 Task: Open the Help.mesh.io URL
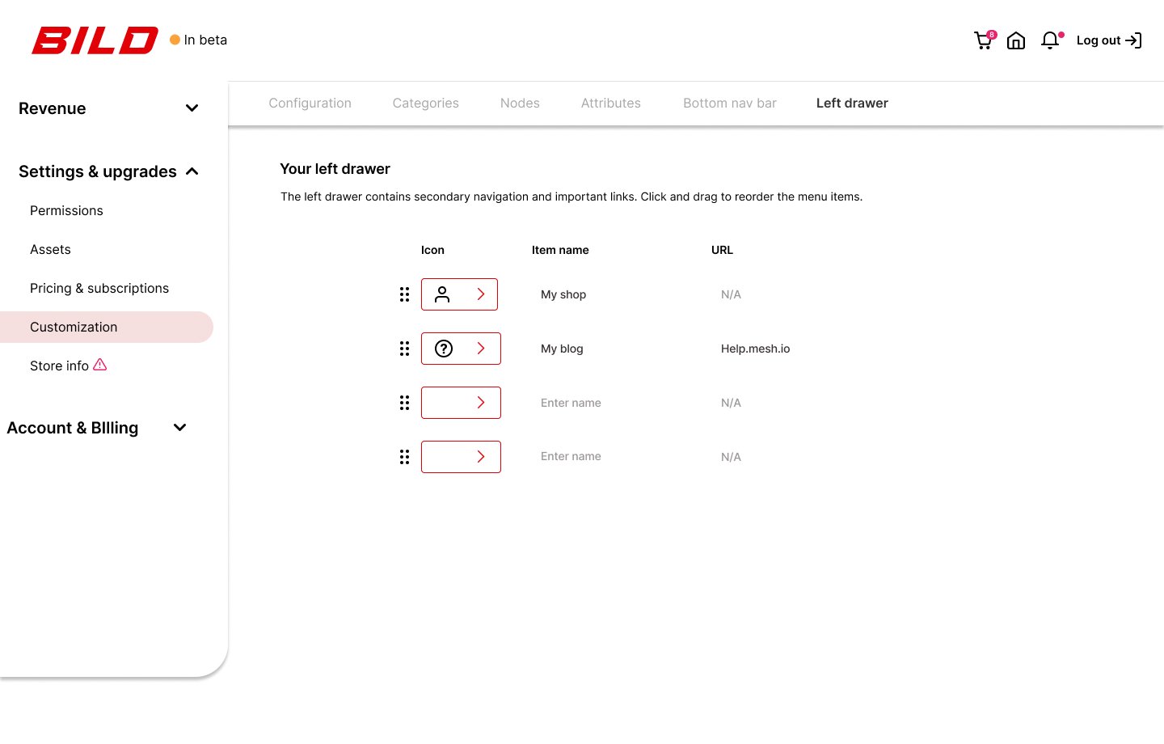click(x=755, y=349)
